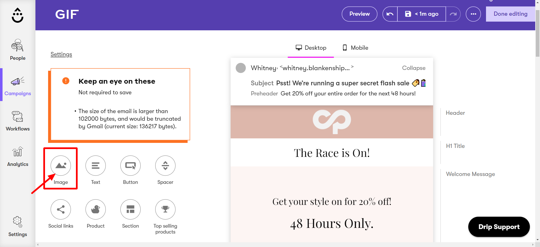Image resolution: width=540 pixels, height=247 pixels.
Task: Add the Top selling products block
Action: pos(165,209)
